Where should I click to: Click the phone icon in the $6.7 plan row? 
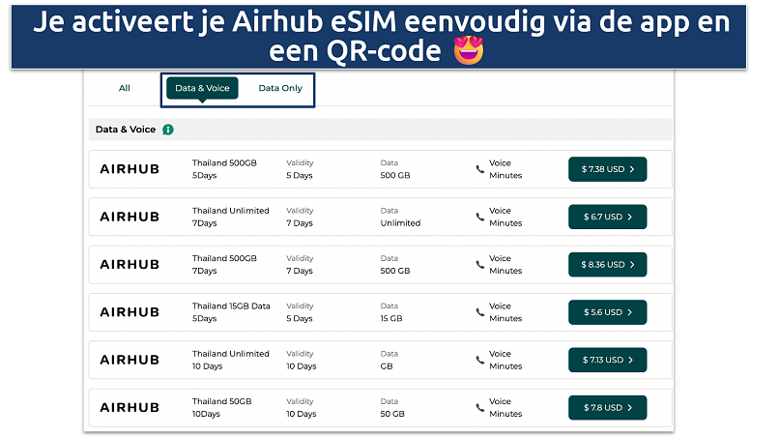pos(480,217)
